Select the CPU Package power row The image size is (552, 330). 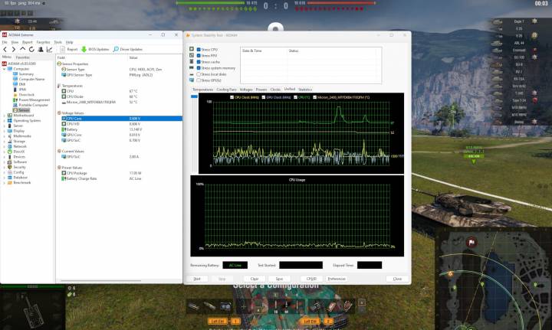coord(120,173)
